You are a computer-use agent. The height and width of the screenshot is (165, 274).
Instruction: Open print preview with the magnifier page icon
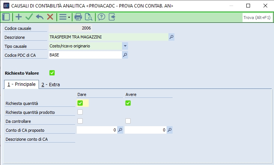tap(88, 17)
